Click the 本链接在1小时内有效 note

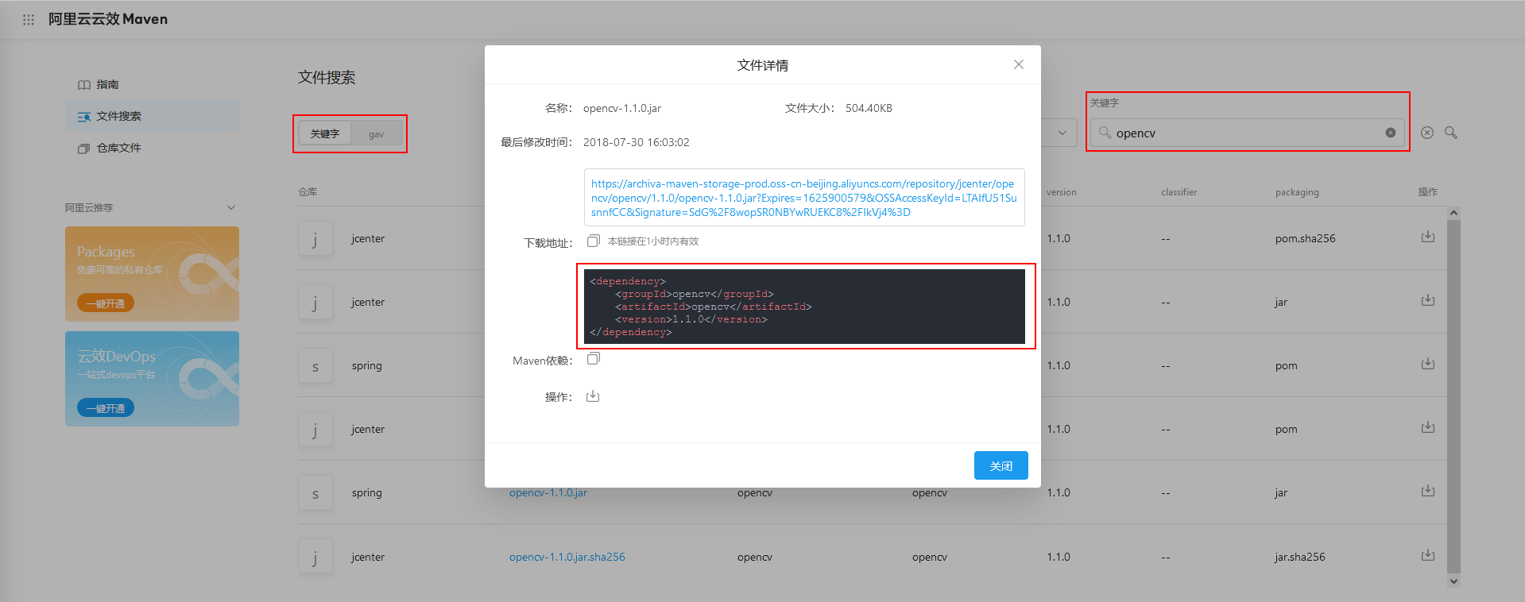[653, 241]
